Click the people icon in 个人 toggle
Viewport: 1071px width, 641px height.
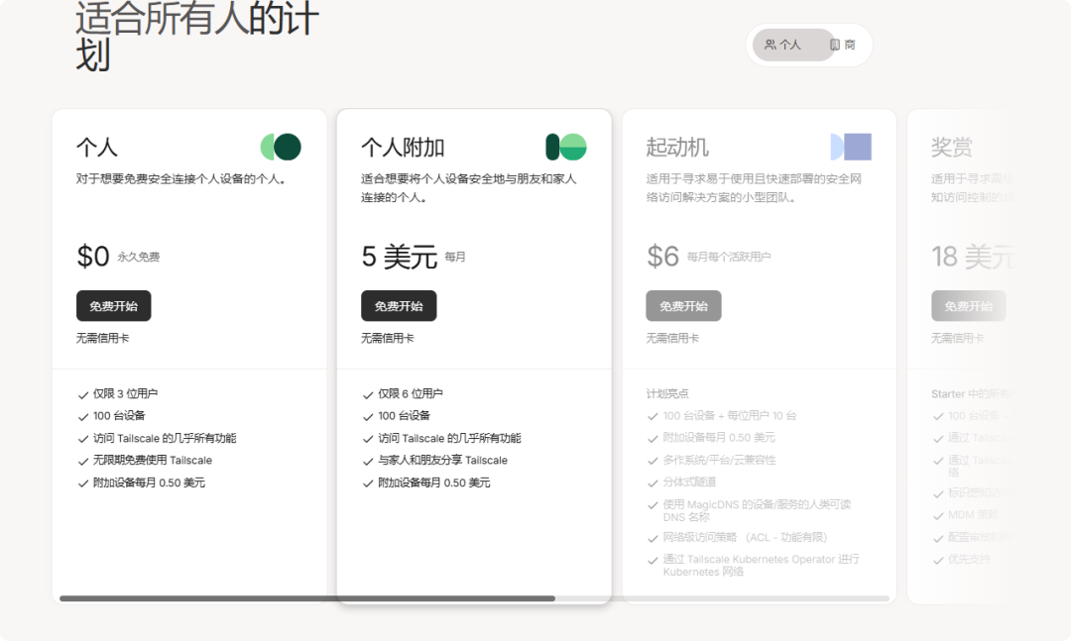771,45
